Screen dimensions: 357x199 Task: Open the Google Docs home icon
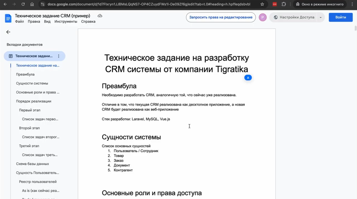click(x=8, y=18)
